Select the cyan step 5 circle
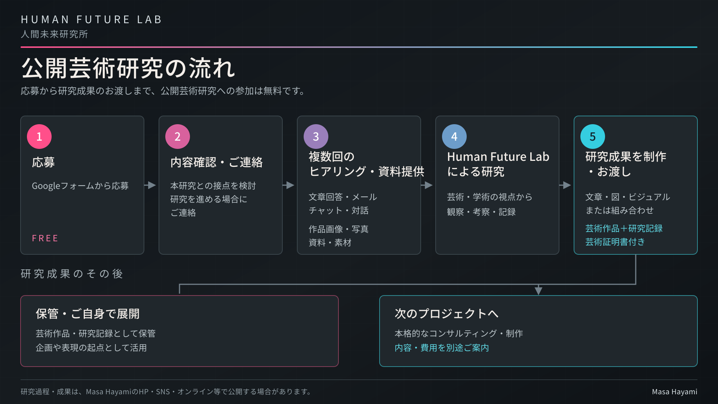The height and width of the screenshot is (404, 718). pyautogui.click(x=593, y=137)
